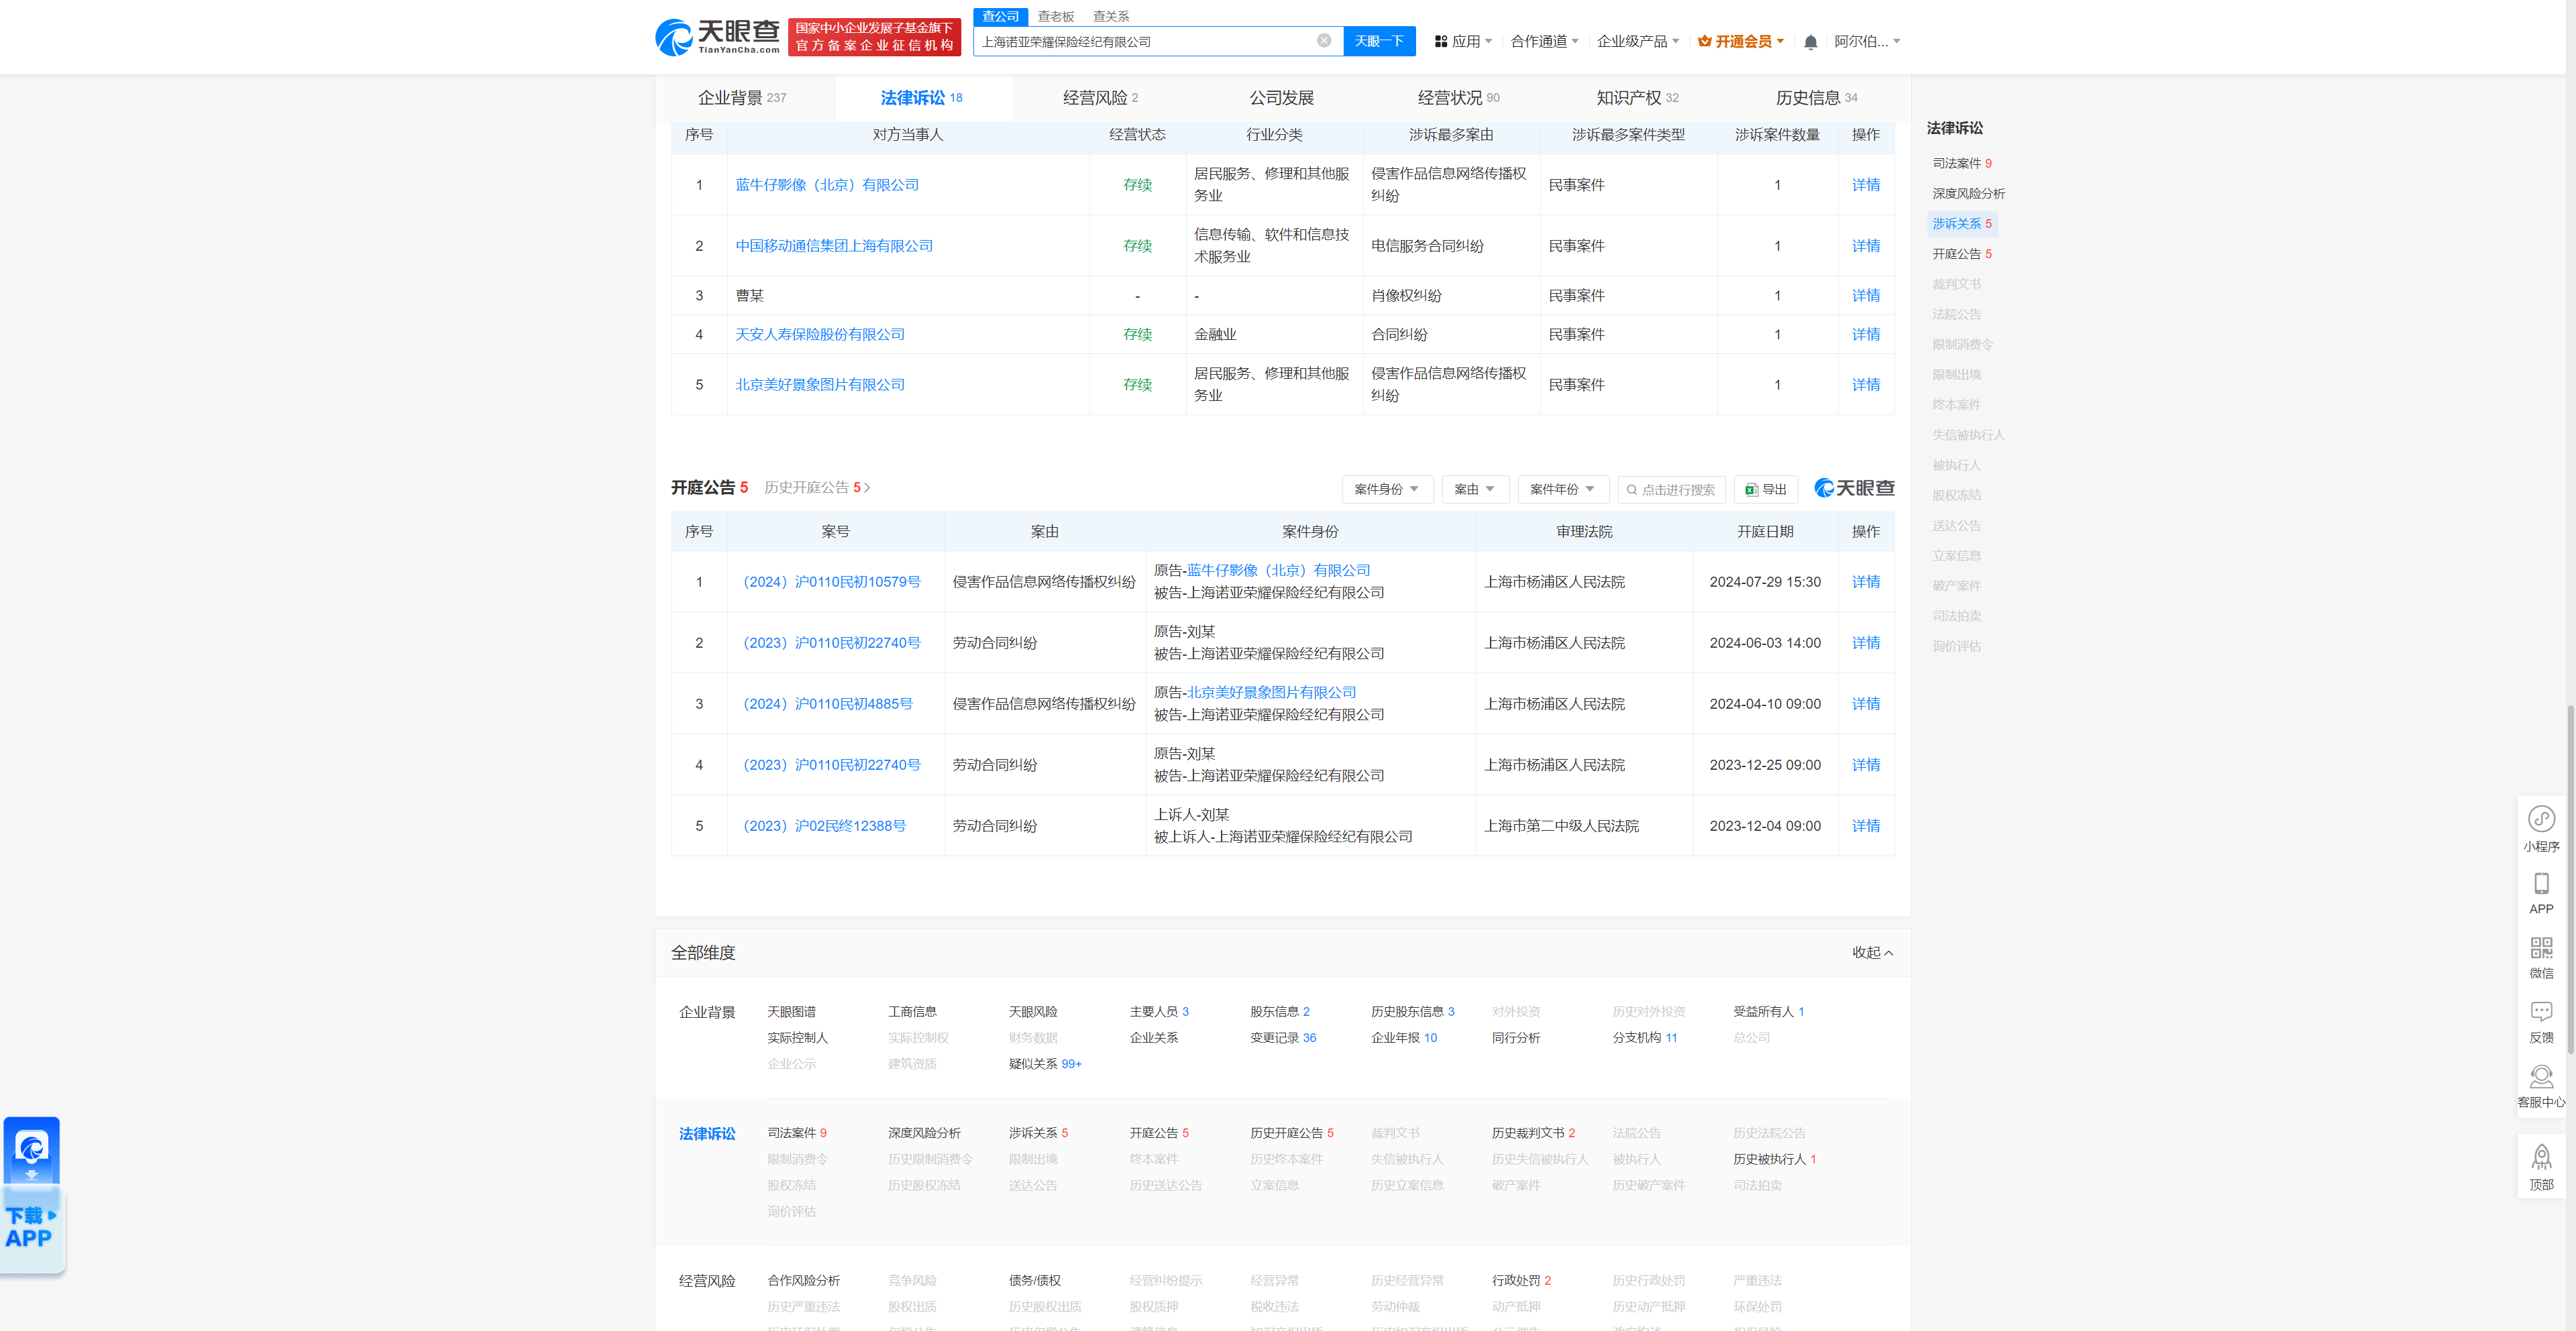Open 受益所有人 1 dimension link
Image resolution: width=2576 pixels, height=1331 pixels.
[1768, 1011]
